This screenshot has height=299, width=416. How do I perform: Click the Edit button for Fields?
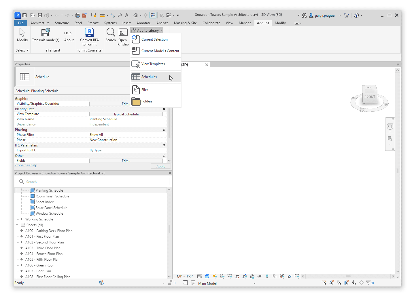[126, 161]
